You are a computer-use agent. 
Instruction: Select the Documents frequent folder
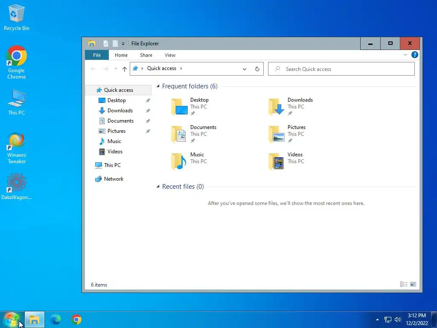[194, 134]
